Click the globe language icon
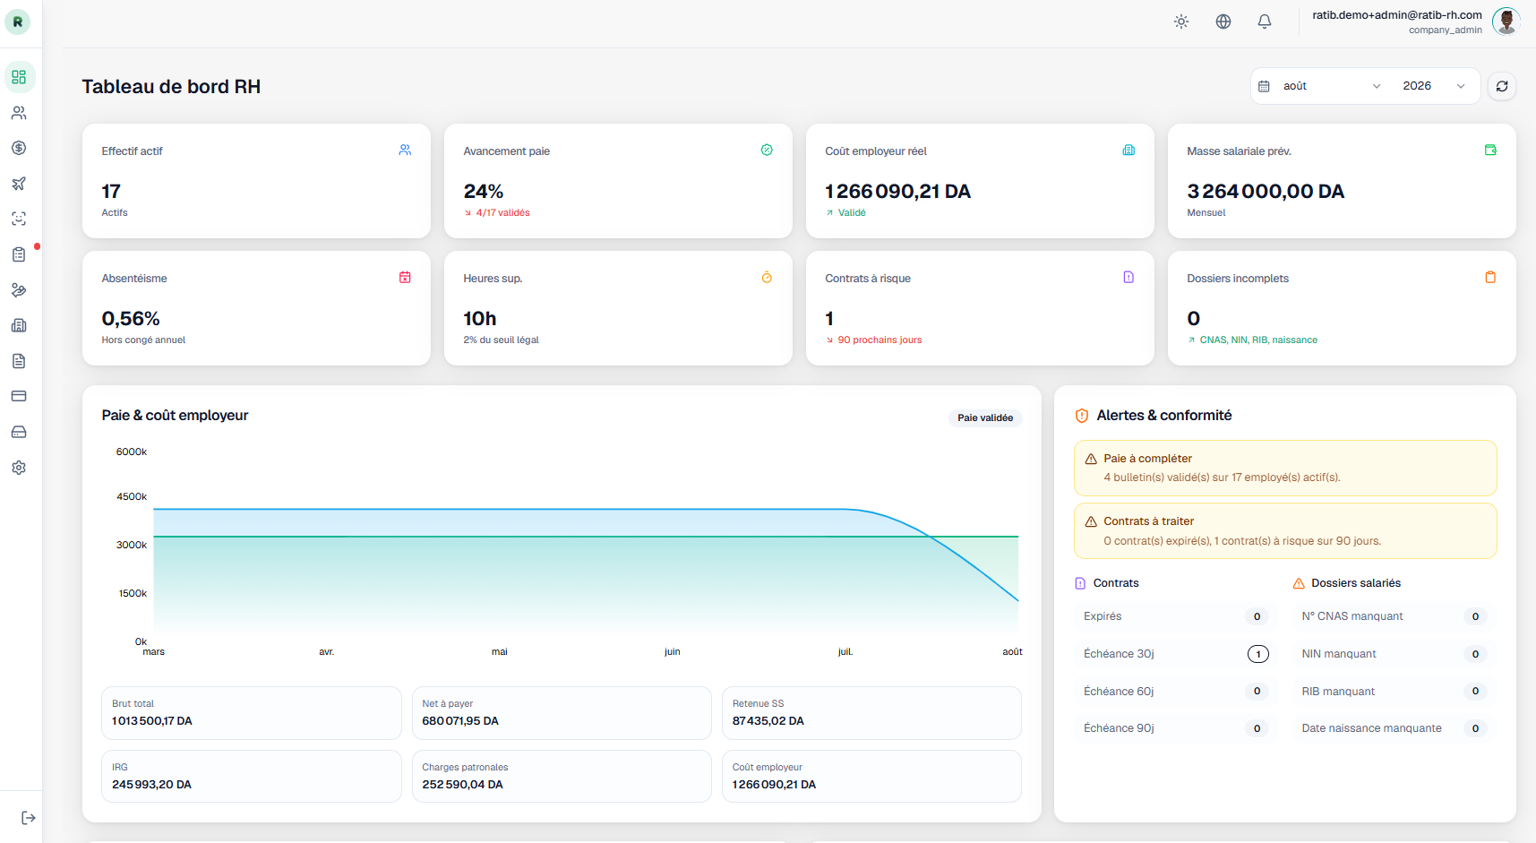This screenshot has height=843, width=1536. point(1223,22)
